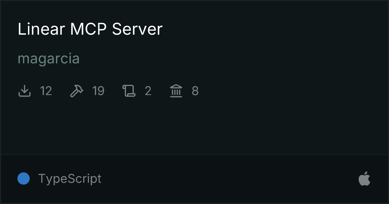
Task: Click the download count 12
Action: (x=46, y=91)
